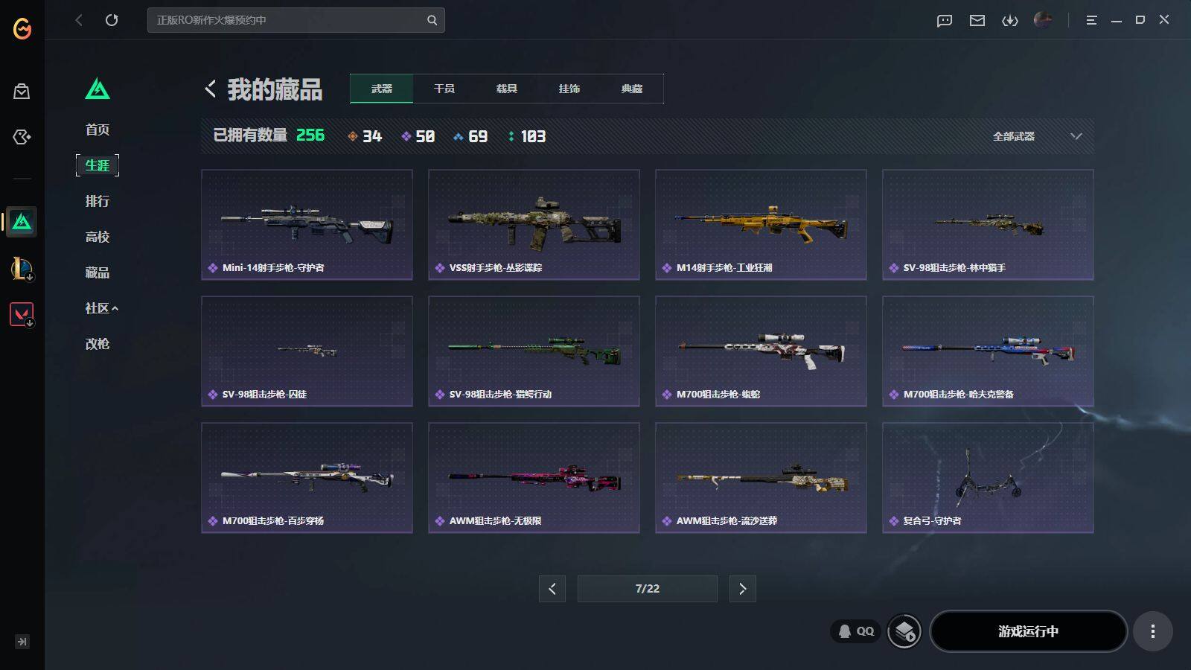Open the vertical three-dots more options button
Image resolution: width=1191 pixels, height=670 pixels.
point(1152,631)
